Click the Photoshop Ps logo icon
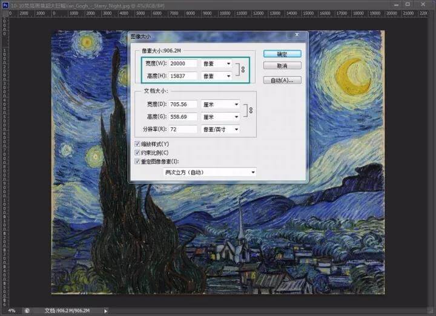The height and width of the screenshot is (316, 436). point(5,5)
